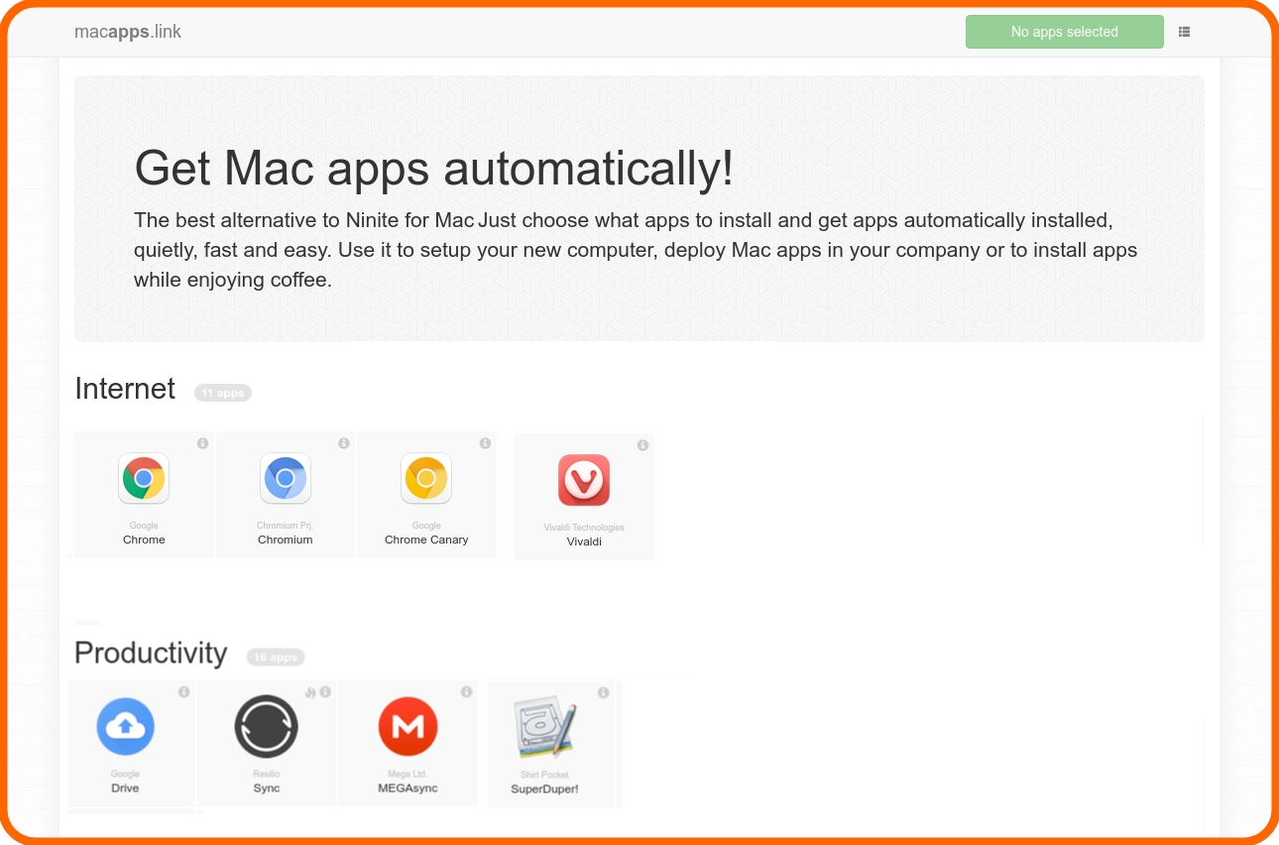The height and width of the screenshot is (845, 1279).
Task: Select the MEGAsync app icon
Action: coord(408,727)
